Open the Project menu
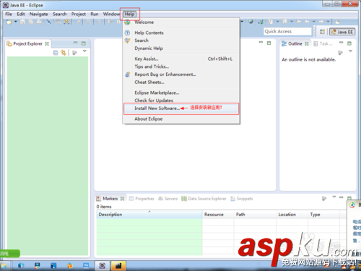The width and height of the screenshot is (361, 271). [x=79, y=14]
